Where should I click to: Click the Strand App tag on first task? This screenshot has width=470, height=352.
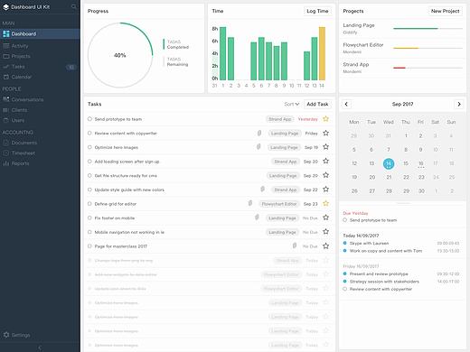click(280, 119)
